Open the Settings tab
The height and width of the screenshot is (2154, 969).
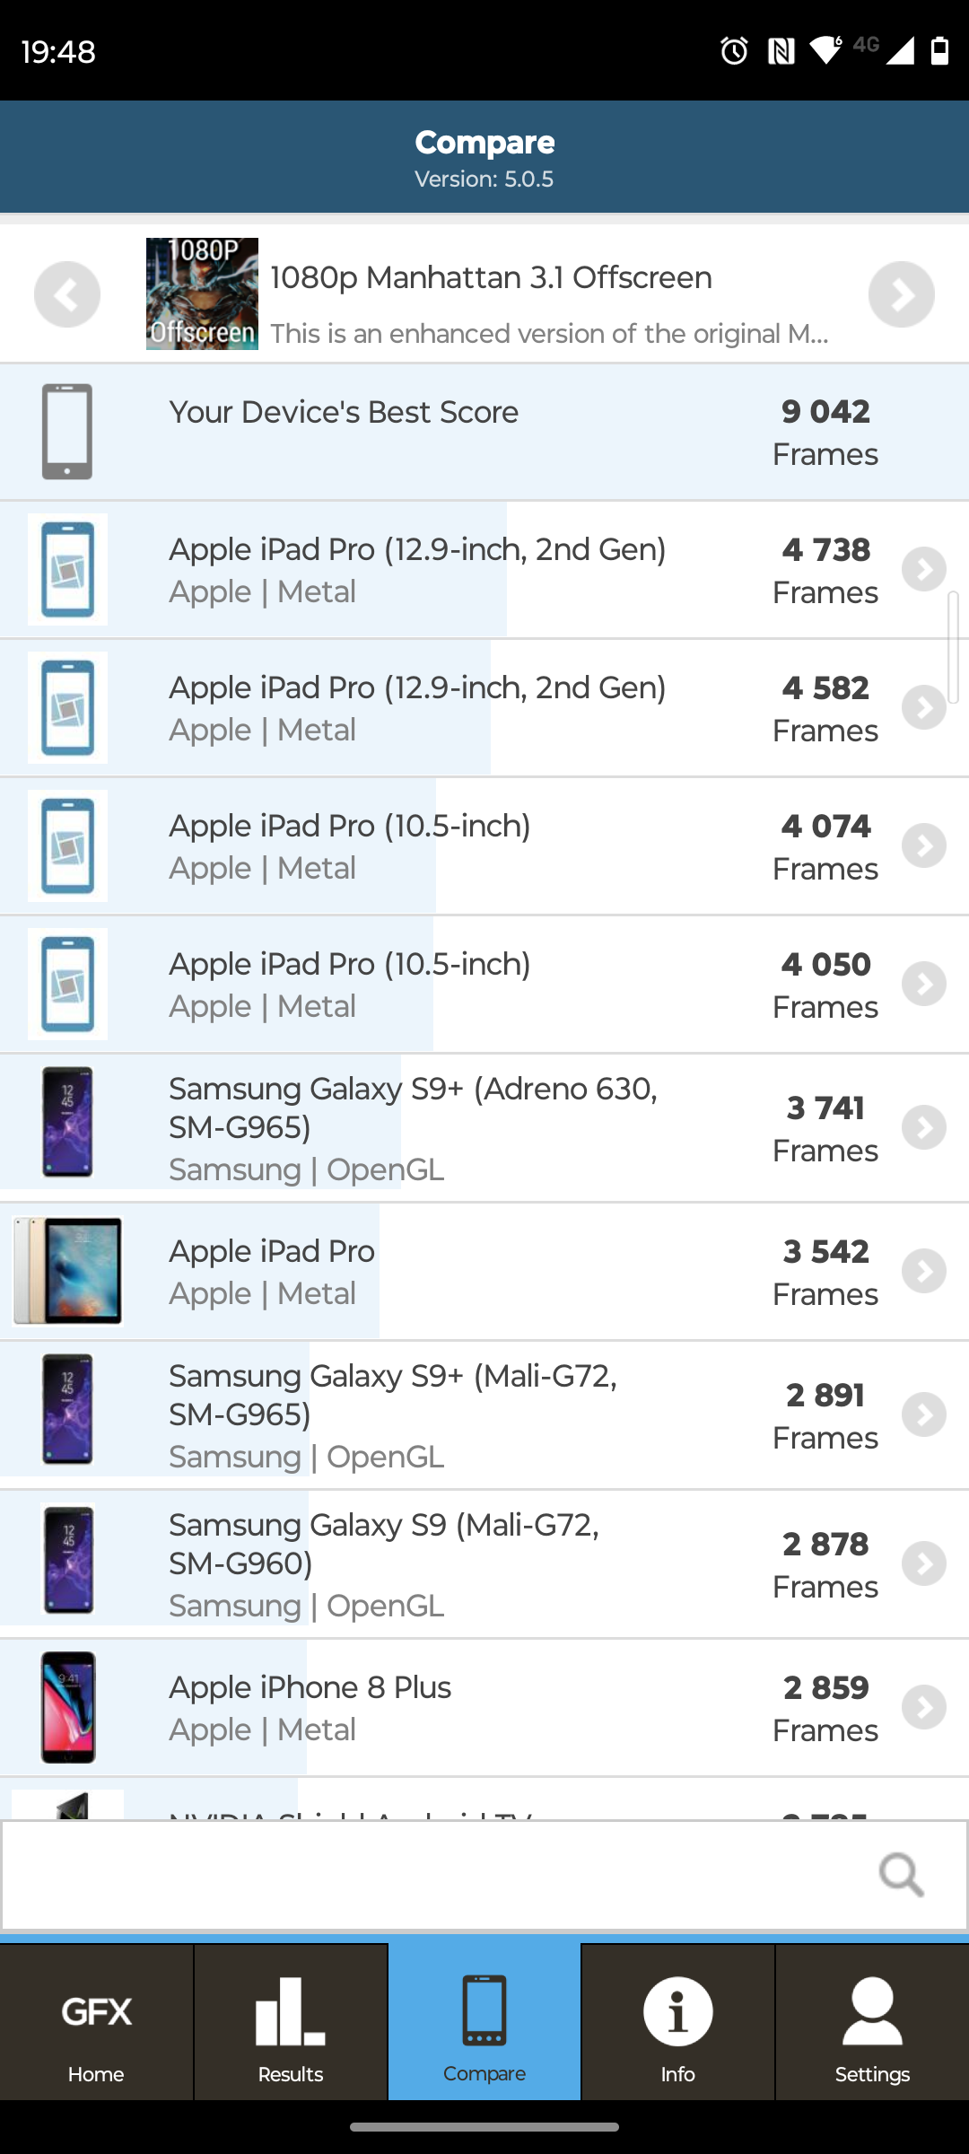point(872,2023)
